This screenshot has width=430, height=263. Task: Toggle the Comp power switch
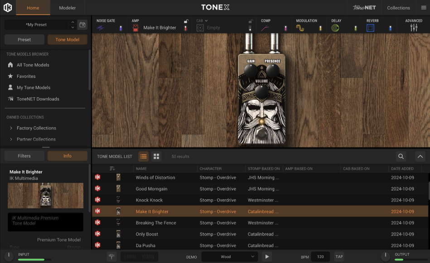(285, 29)
